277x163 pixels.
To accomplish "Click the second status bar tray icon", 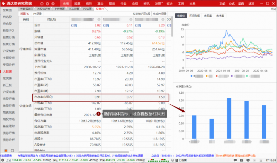I will (x=242, y=160).
